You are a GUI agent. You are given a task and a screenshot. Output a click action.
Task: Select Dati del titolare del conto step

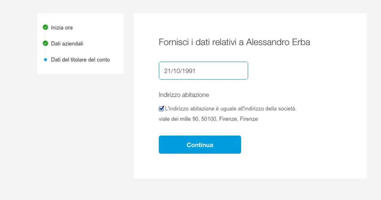point(80,60)
